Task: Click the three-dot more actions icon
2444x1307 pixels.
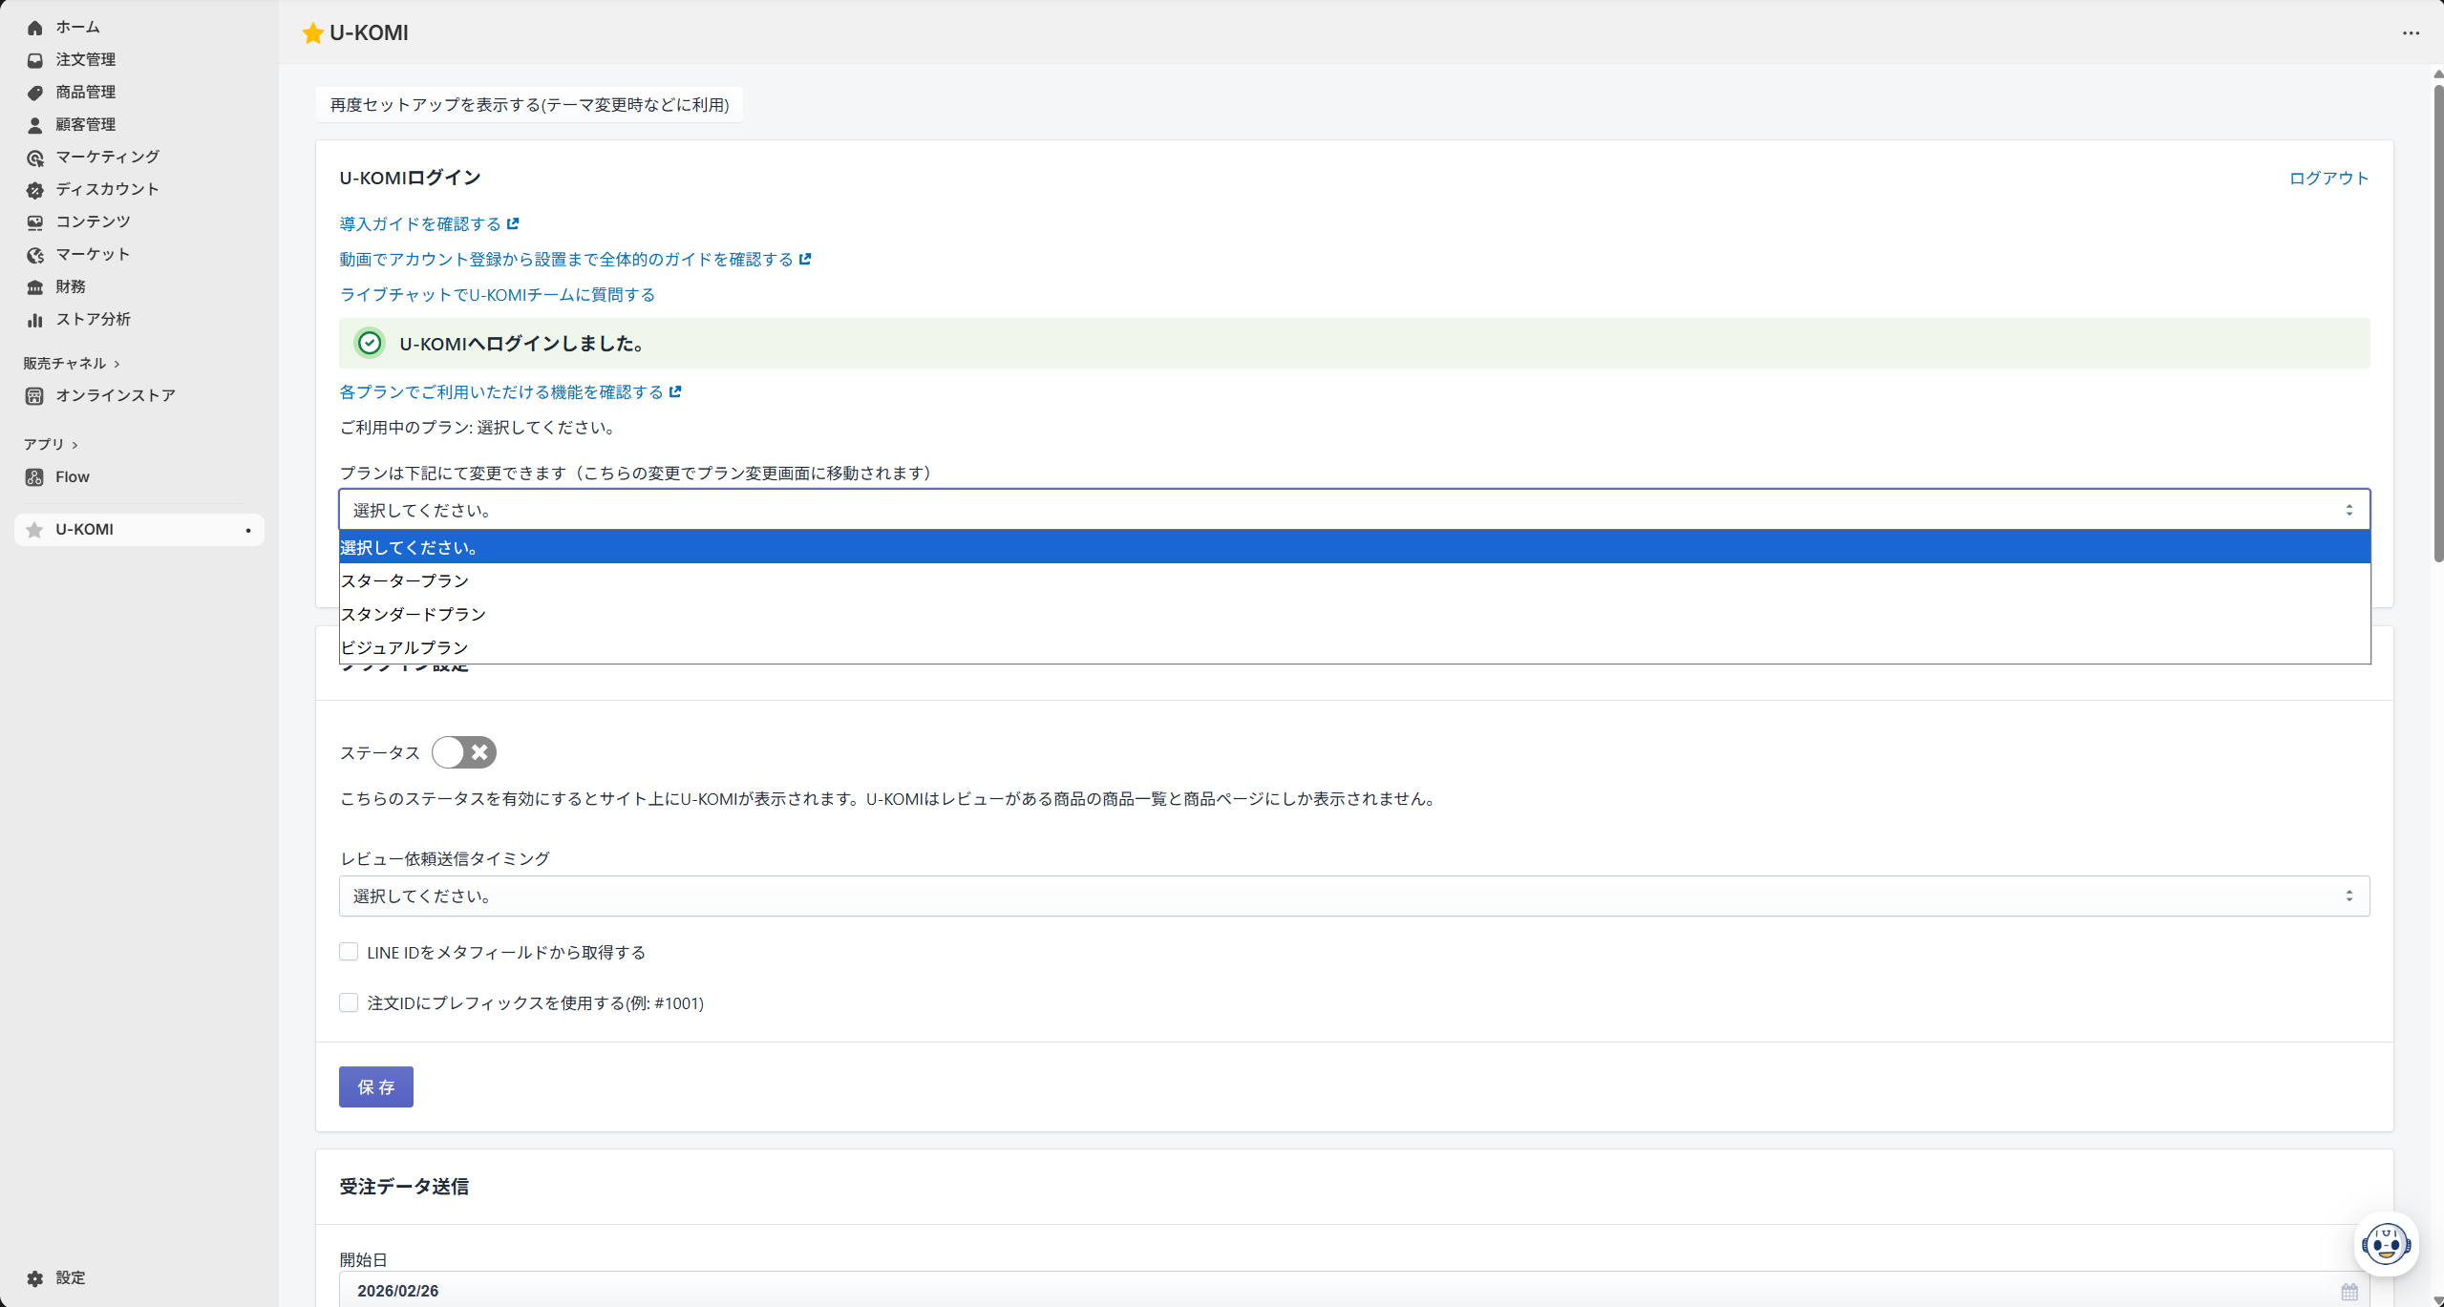Action: 2411,33
